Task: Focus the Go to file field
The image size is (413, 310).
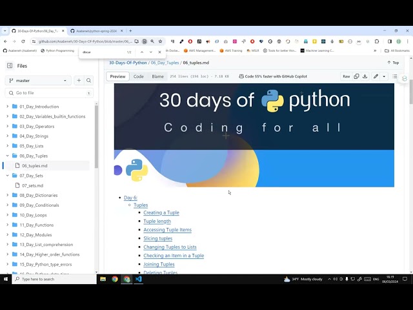Action: pos(49,93)
